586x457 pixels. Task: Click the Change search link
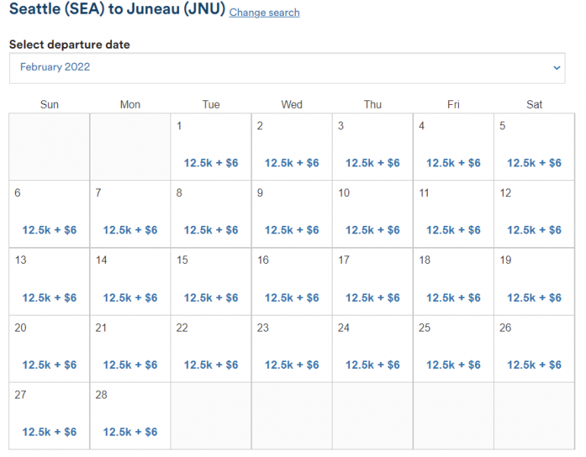point(264,13)
